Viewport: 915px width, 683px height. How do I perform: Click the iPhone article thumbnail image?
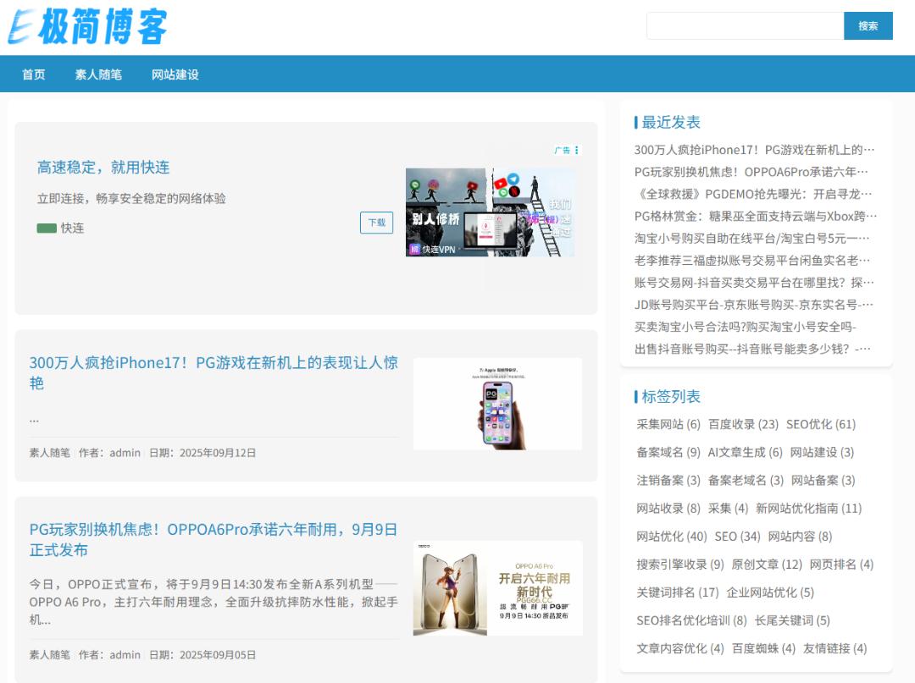[x=497, y=404]
